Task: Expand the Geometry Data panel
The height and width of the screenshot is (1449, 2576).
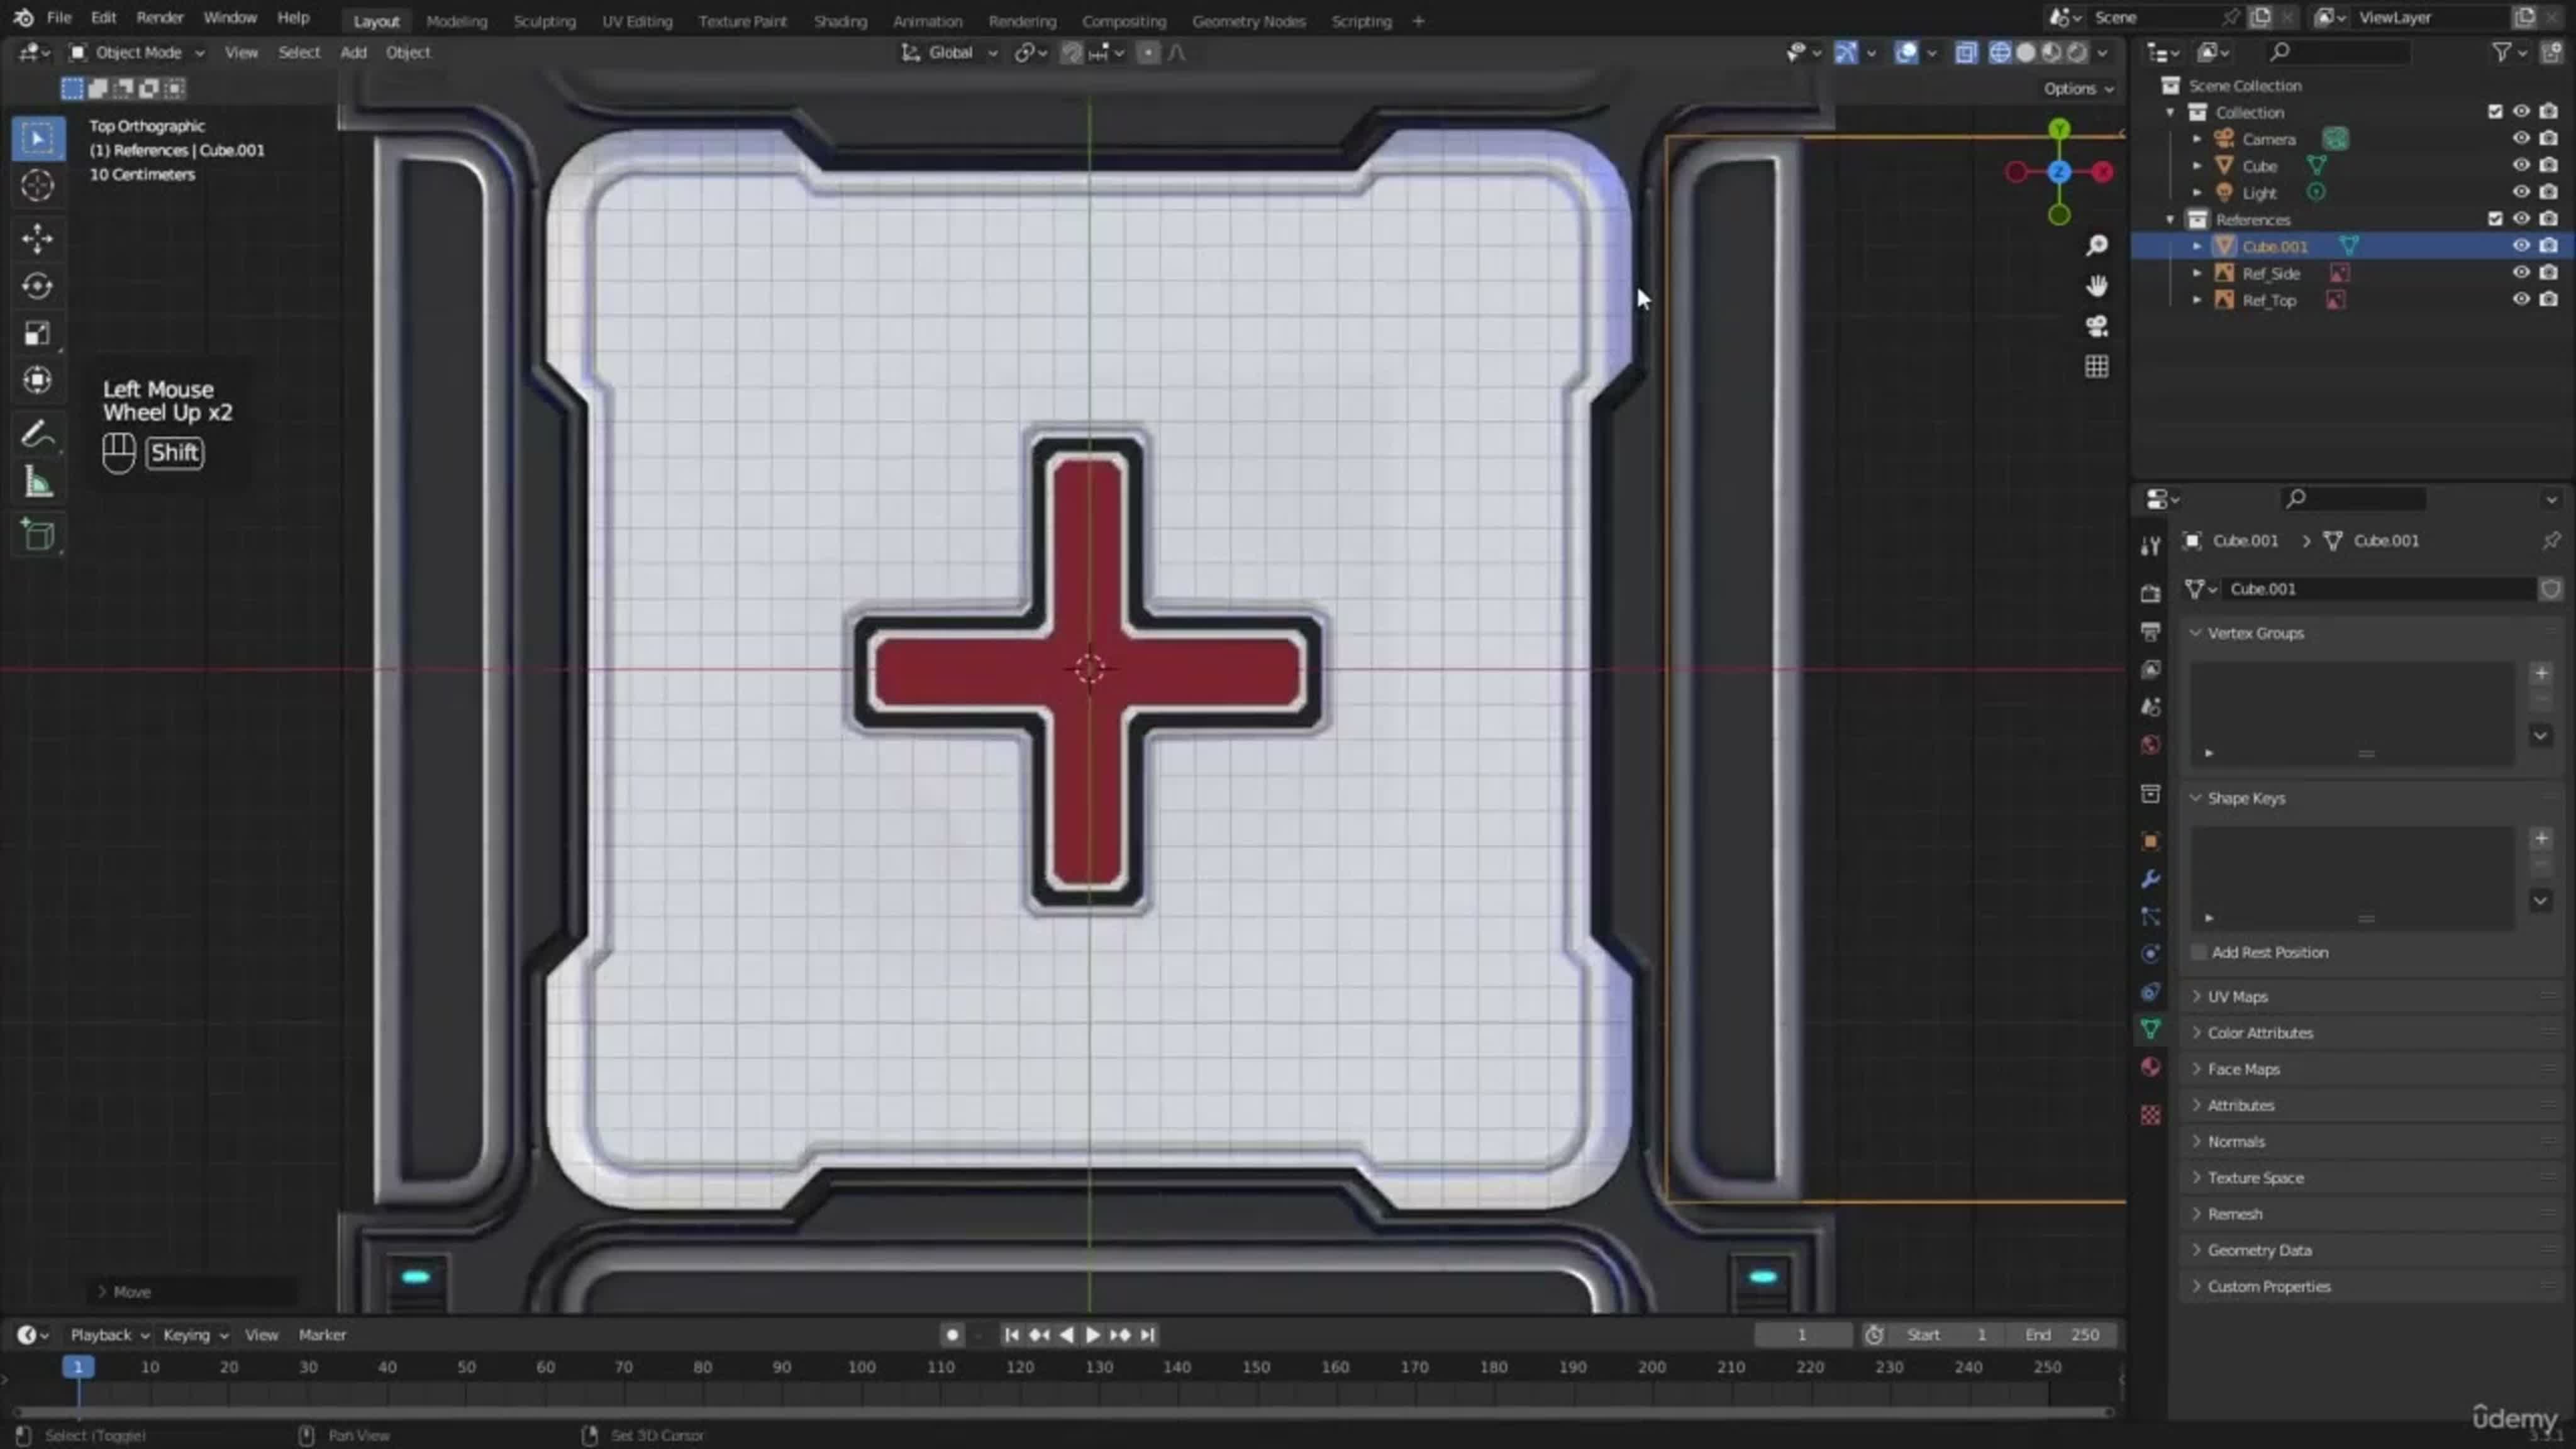Action: tap(2259, 1250)
